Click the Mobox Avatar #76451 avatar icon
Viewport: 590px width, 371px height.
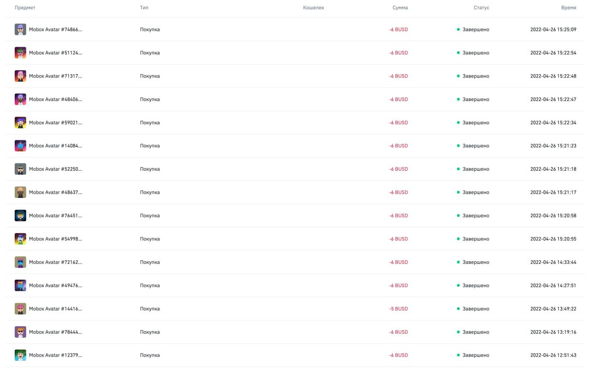20,215
